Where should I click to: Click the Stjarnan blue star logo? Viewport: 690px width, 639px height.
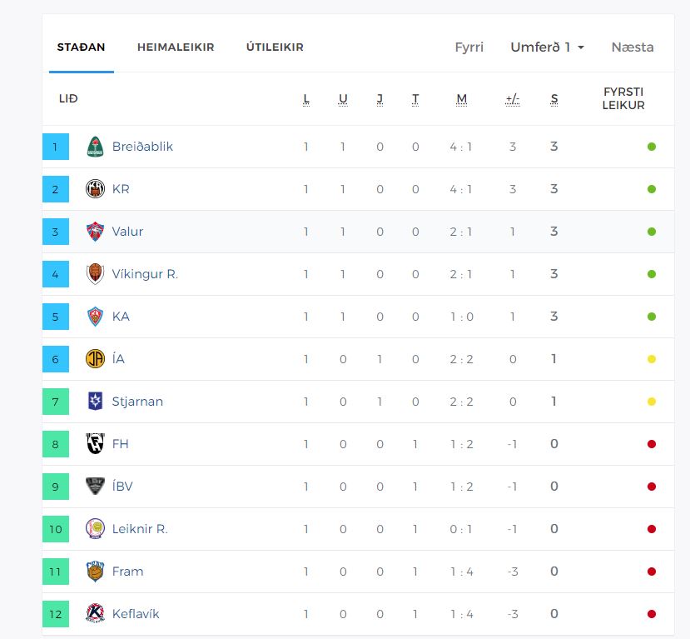pos(96,402)
